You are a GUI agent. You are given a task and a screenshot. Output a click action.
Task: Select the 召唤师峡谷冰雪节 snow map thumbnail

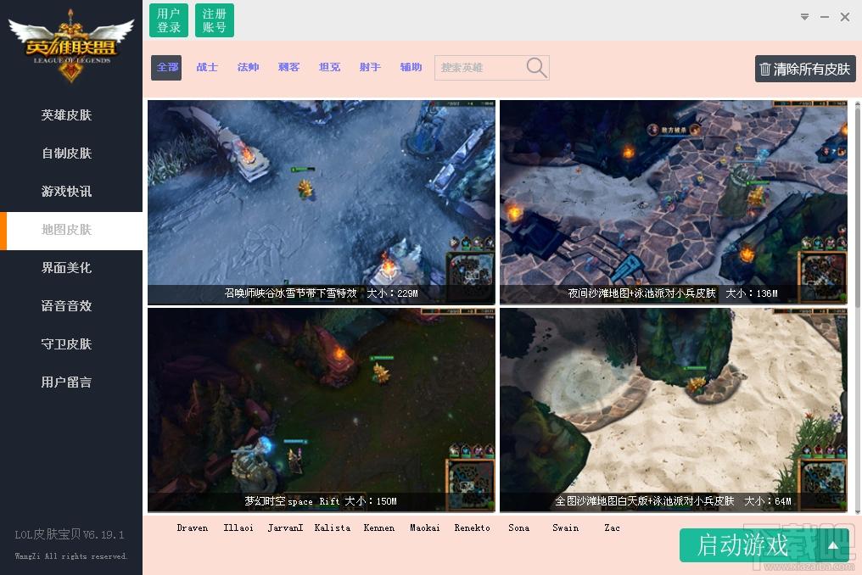coord(322,203)
